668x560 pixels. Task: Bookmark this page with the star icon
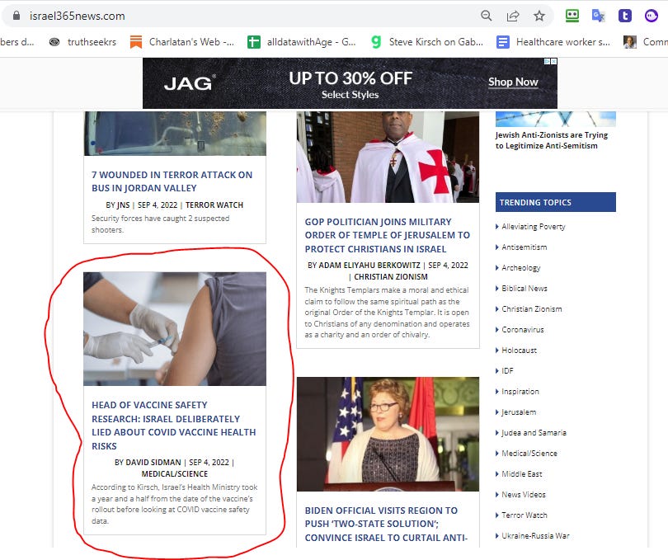[x=539, y=16]
